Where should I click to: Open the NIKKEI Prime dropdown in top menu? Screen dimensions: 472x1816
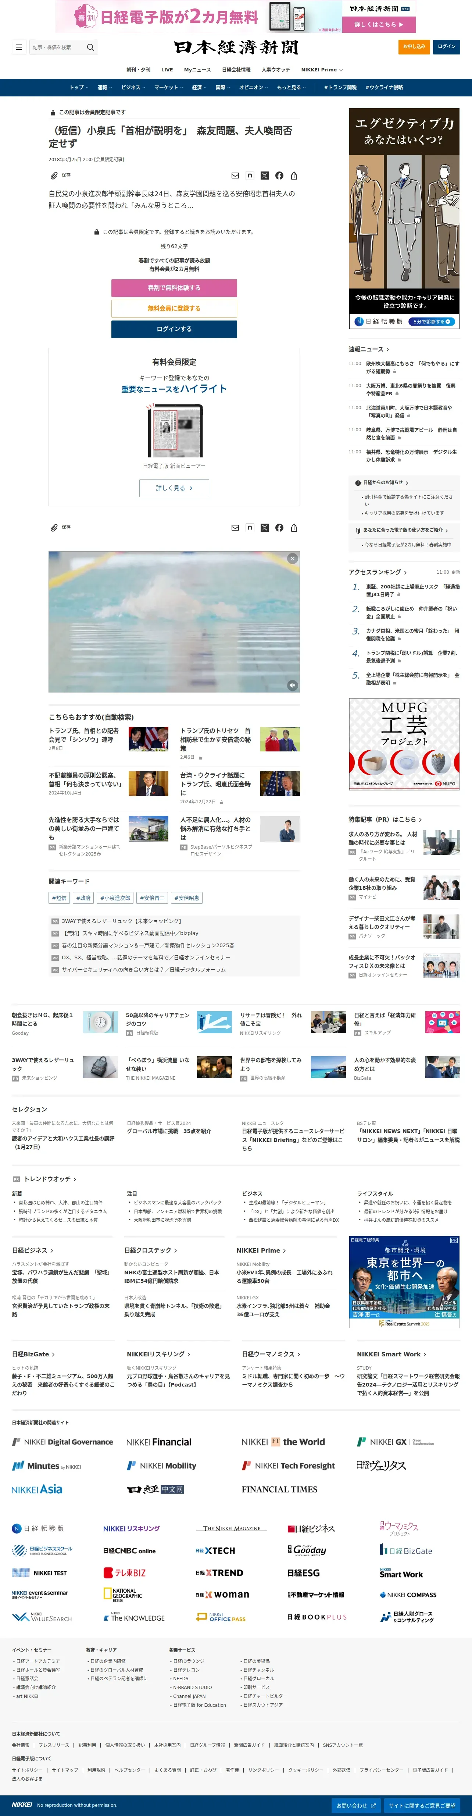point(322,70)
